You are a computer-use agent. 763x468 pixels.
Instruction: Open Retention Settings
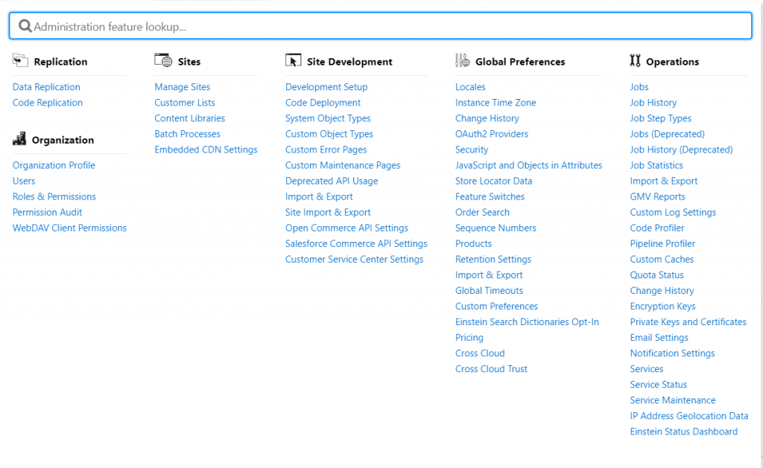pyautogui.click(x=493, y=259)
